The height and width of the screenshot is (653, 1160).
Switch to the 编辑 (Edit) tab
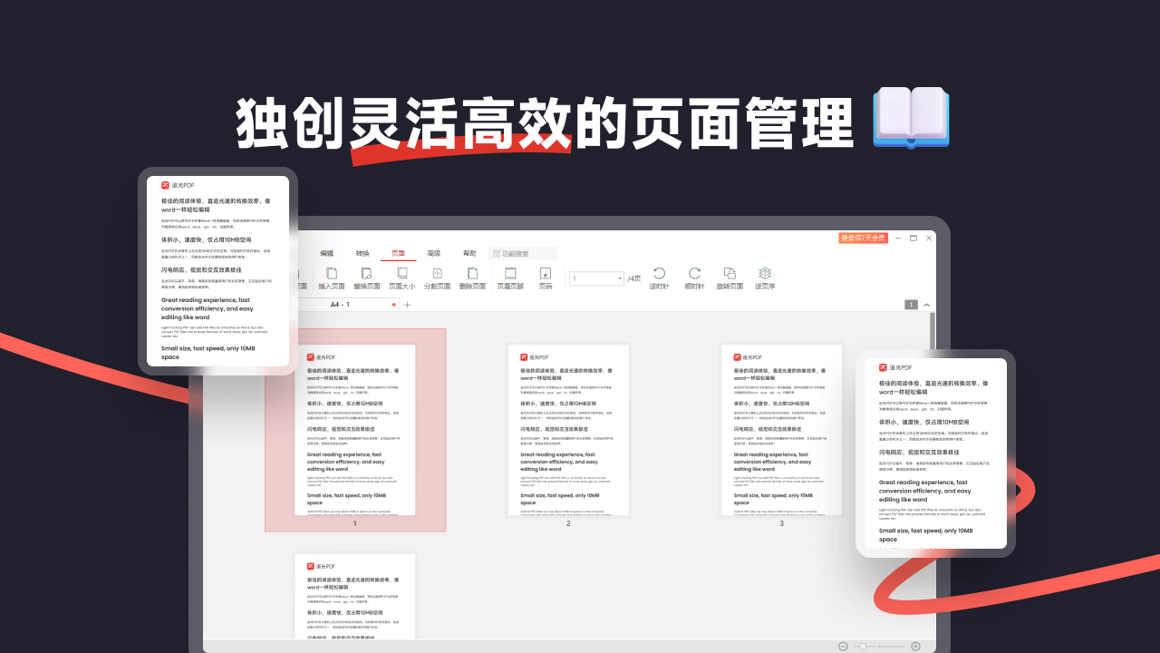[326, 253]
